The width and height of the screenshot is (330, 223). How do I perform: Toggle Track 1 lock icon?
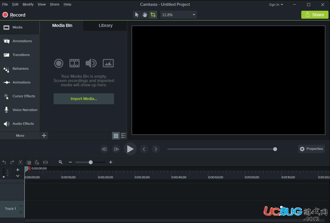click(x=21, y=212)
